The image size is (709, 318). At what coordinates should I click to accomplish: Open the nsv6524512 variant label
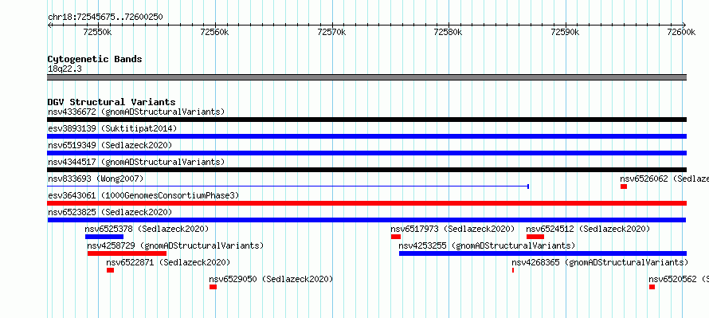tap(588, 229)
